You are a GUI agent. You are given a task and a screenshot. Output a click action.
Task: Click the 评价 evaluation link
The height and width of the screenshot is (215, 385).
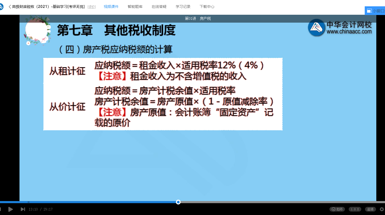tap(92, 7)
